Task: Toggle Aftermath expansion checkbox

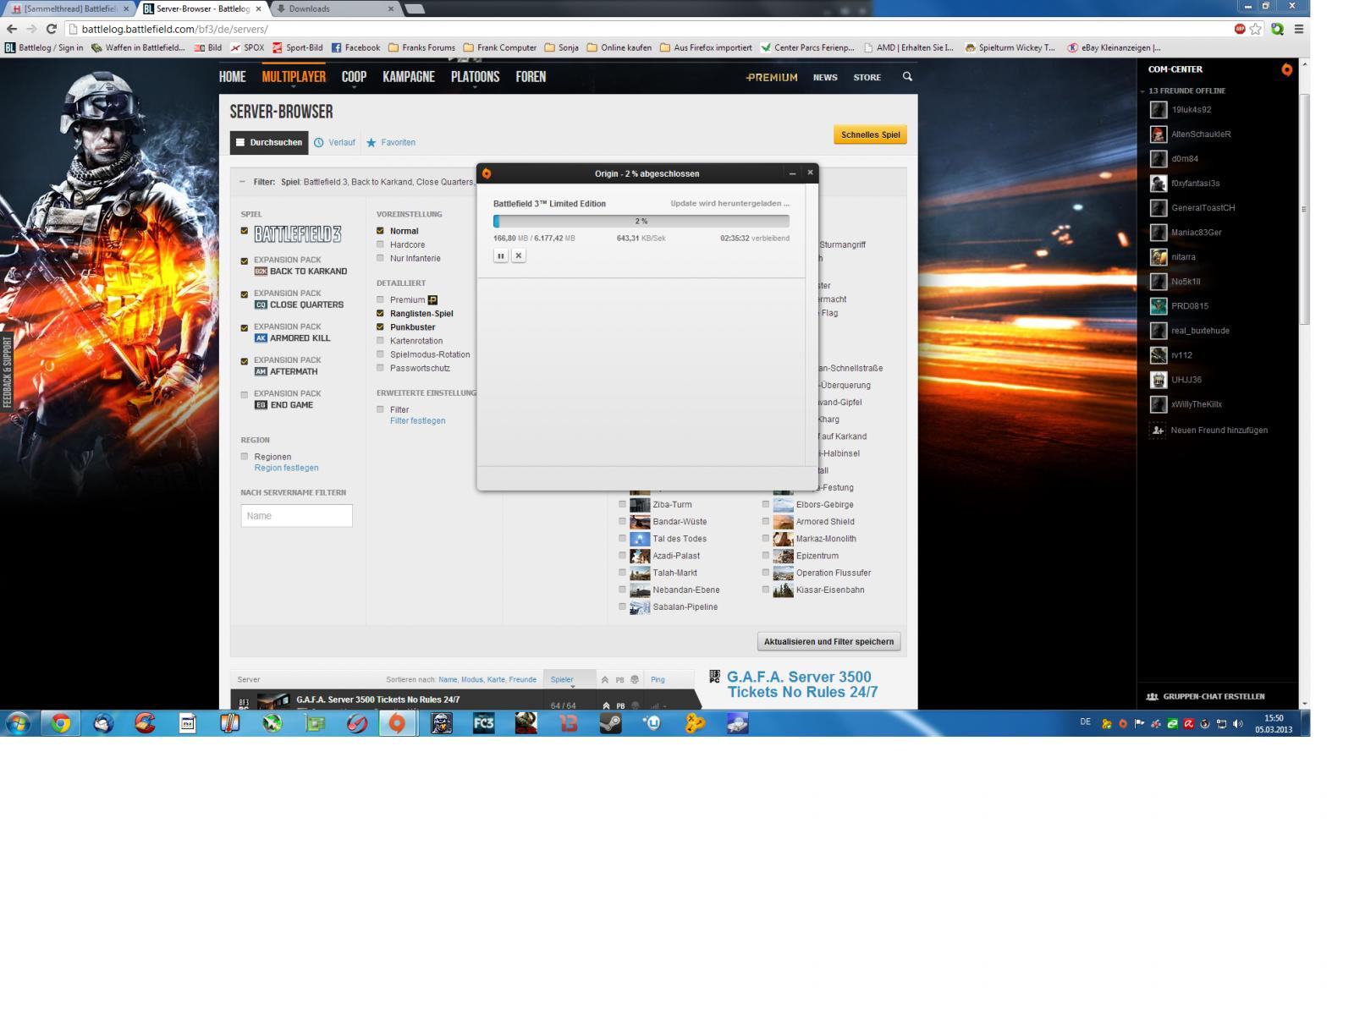Action: (x=245, y=361)
